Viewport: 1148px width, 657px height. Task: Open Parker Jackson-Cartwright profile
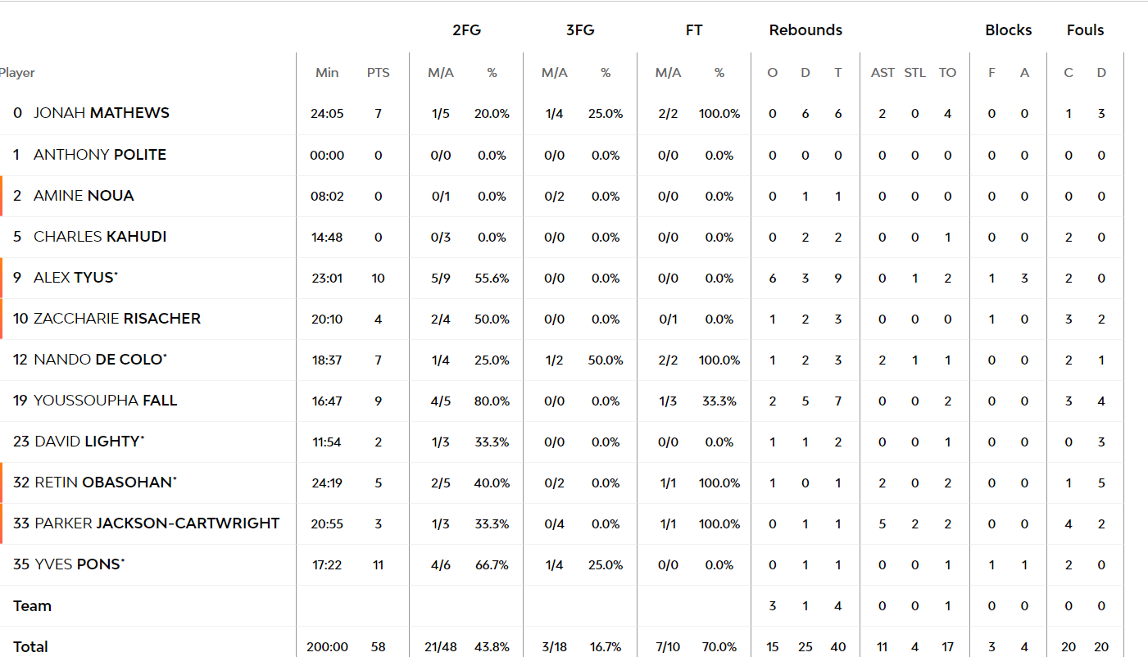[157, 523]
